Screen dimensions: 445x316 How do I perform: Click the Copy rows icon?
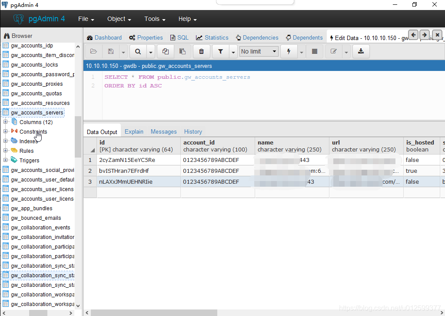coord(166,51)
